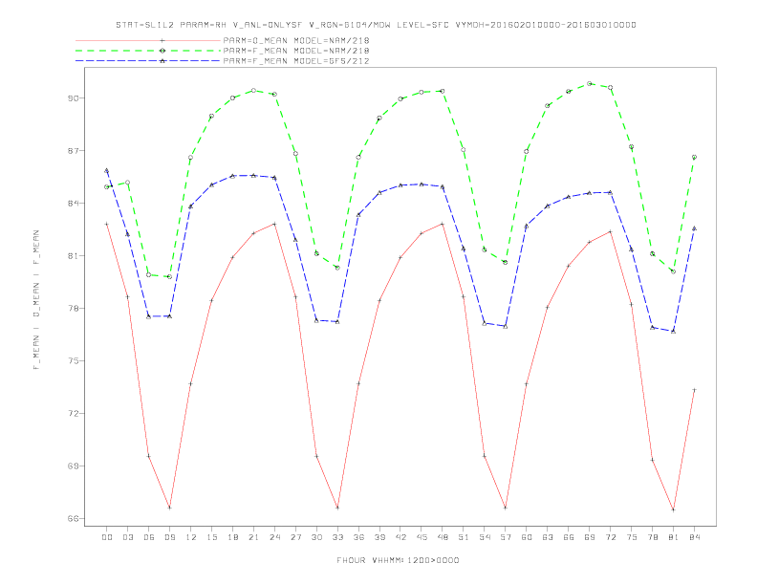Click the y-axis tick label 78
This screenshot has width=757, height=585.
[73, 309]
